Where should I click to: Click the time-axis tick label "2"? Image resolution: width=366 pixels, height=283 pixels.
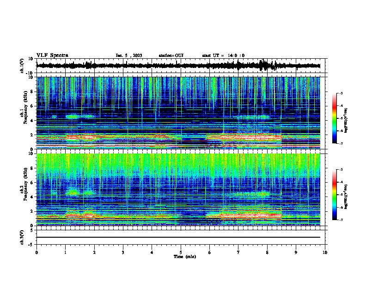point(94,252)
